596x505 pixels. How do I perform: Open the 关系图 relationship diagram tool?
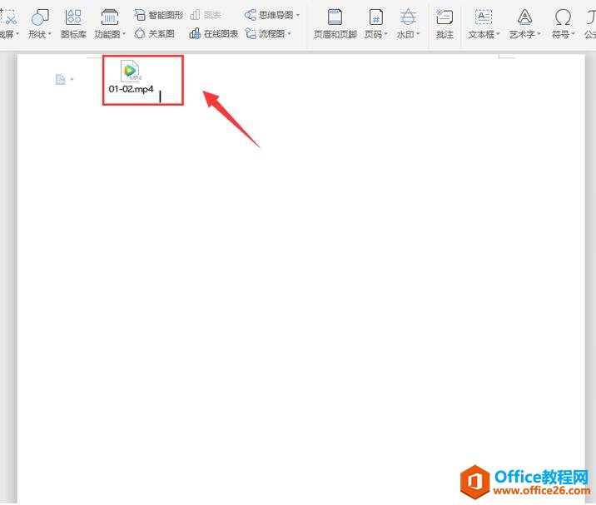click(155, 34)
